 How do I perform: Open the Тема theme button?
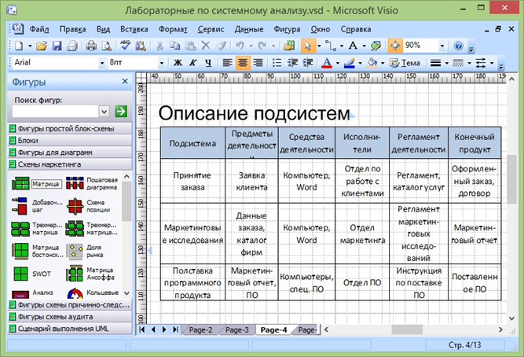click(405, 63)
